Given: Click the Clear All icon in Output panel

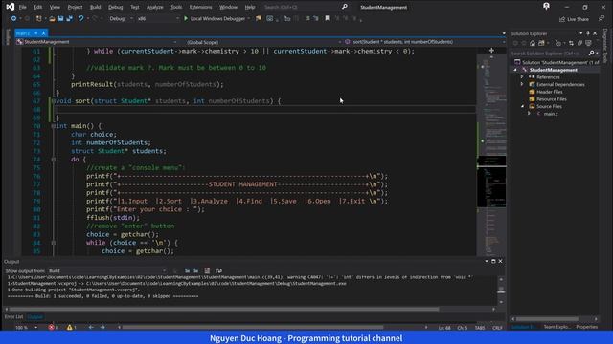Looking at the screenshot, I should [207, 270].
